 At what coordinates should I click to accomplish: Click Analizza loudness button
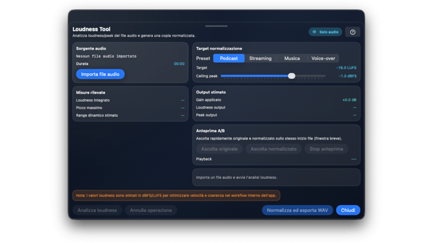pyautogui.click(x=97, y=210)
